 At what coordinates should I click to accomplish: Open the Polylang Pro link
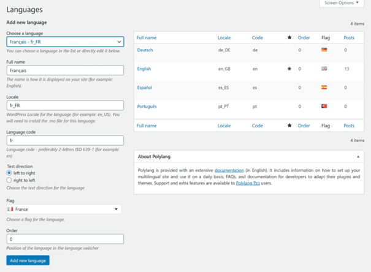248,183
